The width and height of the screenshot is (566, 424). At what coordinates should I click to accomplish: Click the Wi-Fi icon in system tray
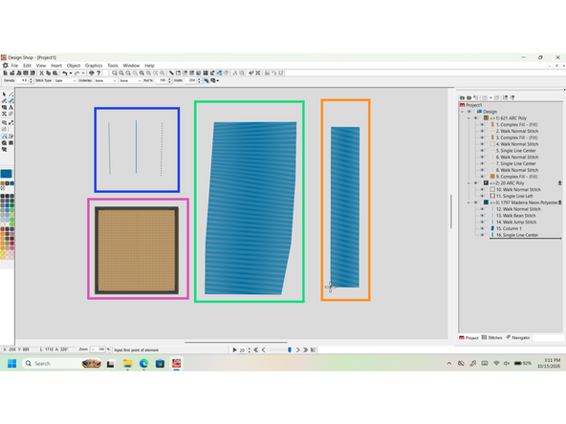[496, 363]
